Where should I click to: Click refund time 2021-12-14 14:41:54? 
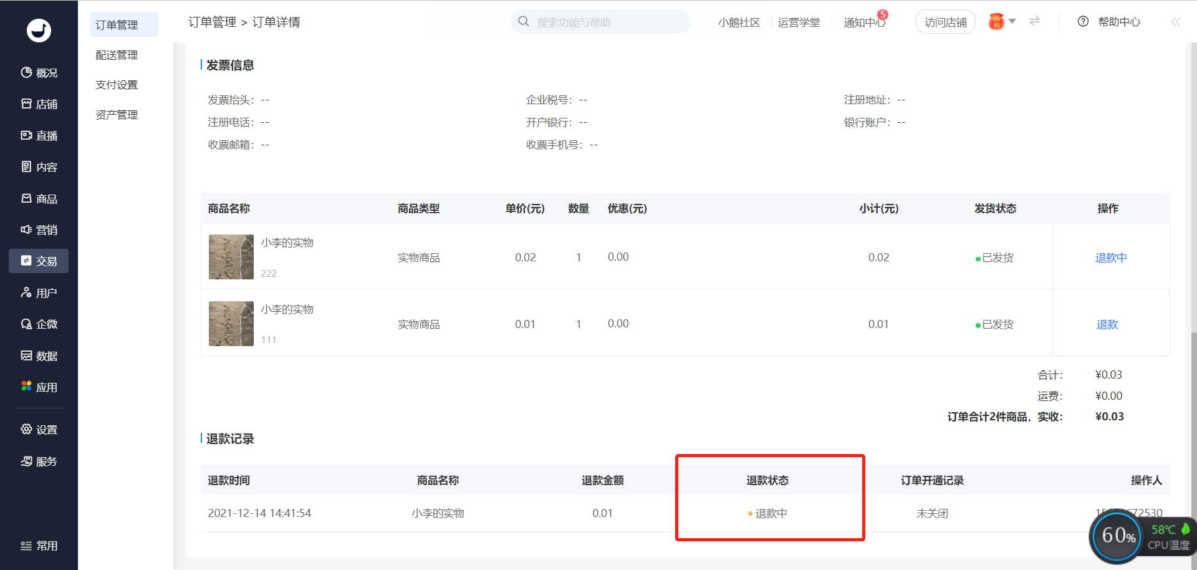pos(259,513)
